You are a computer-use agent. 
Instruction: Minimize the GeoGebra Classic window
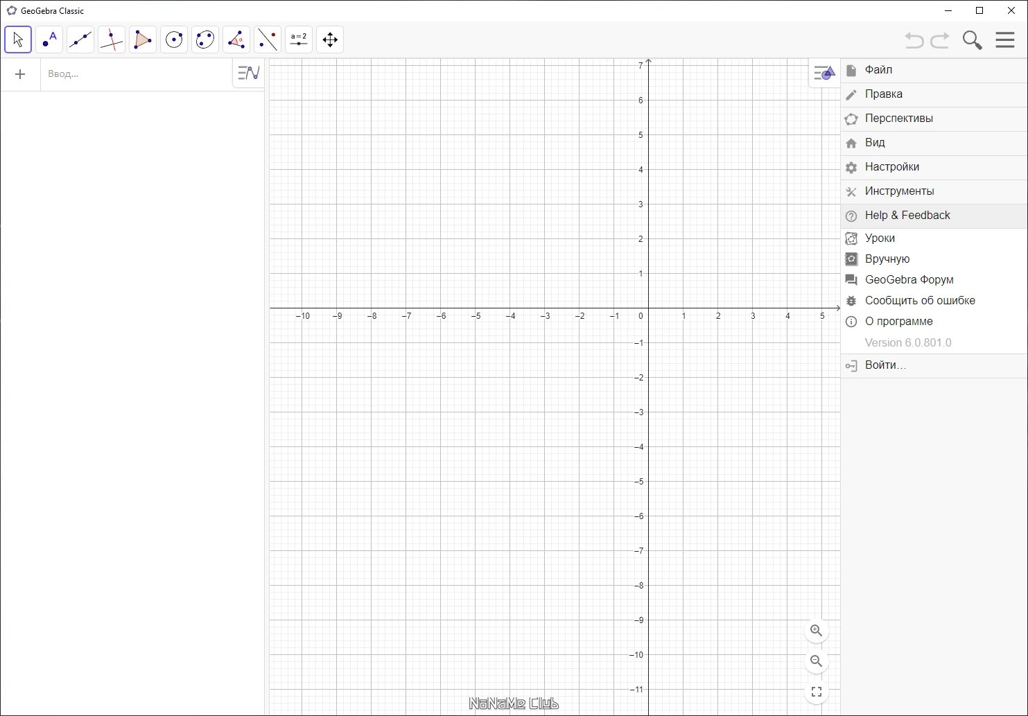(x=948, y=10)
